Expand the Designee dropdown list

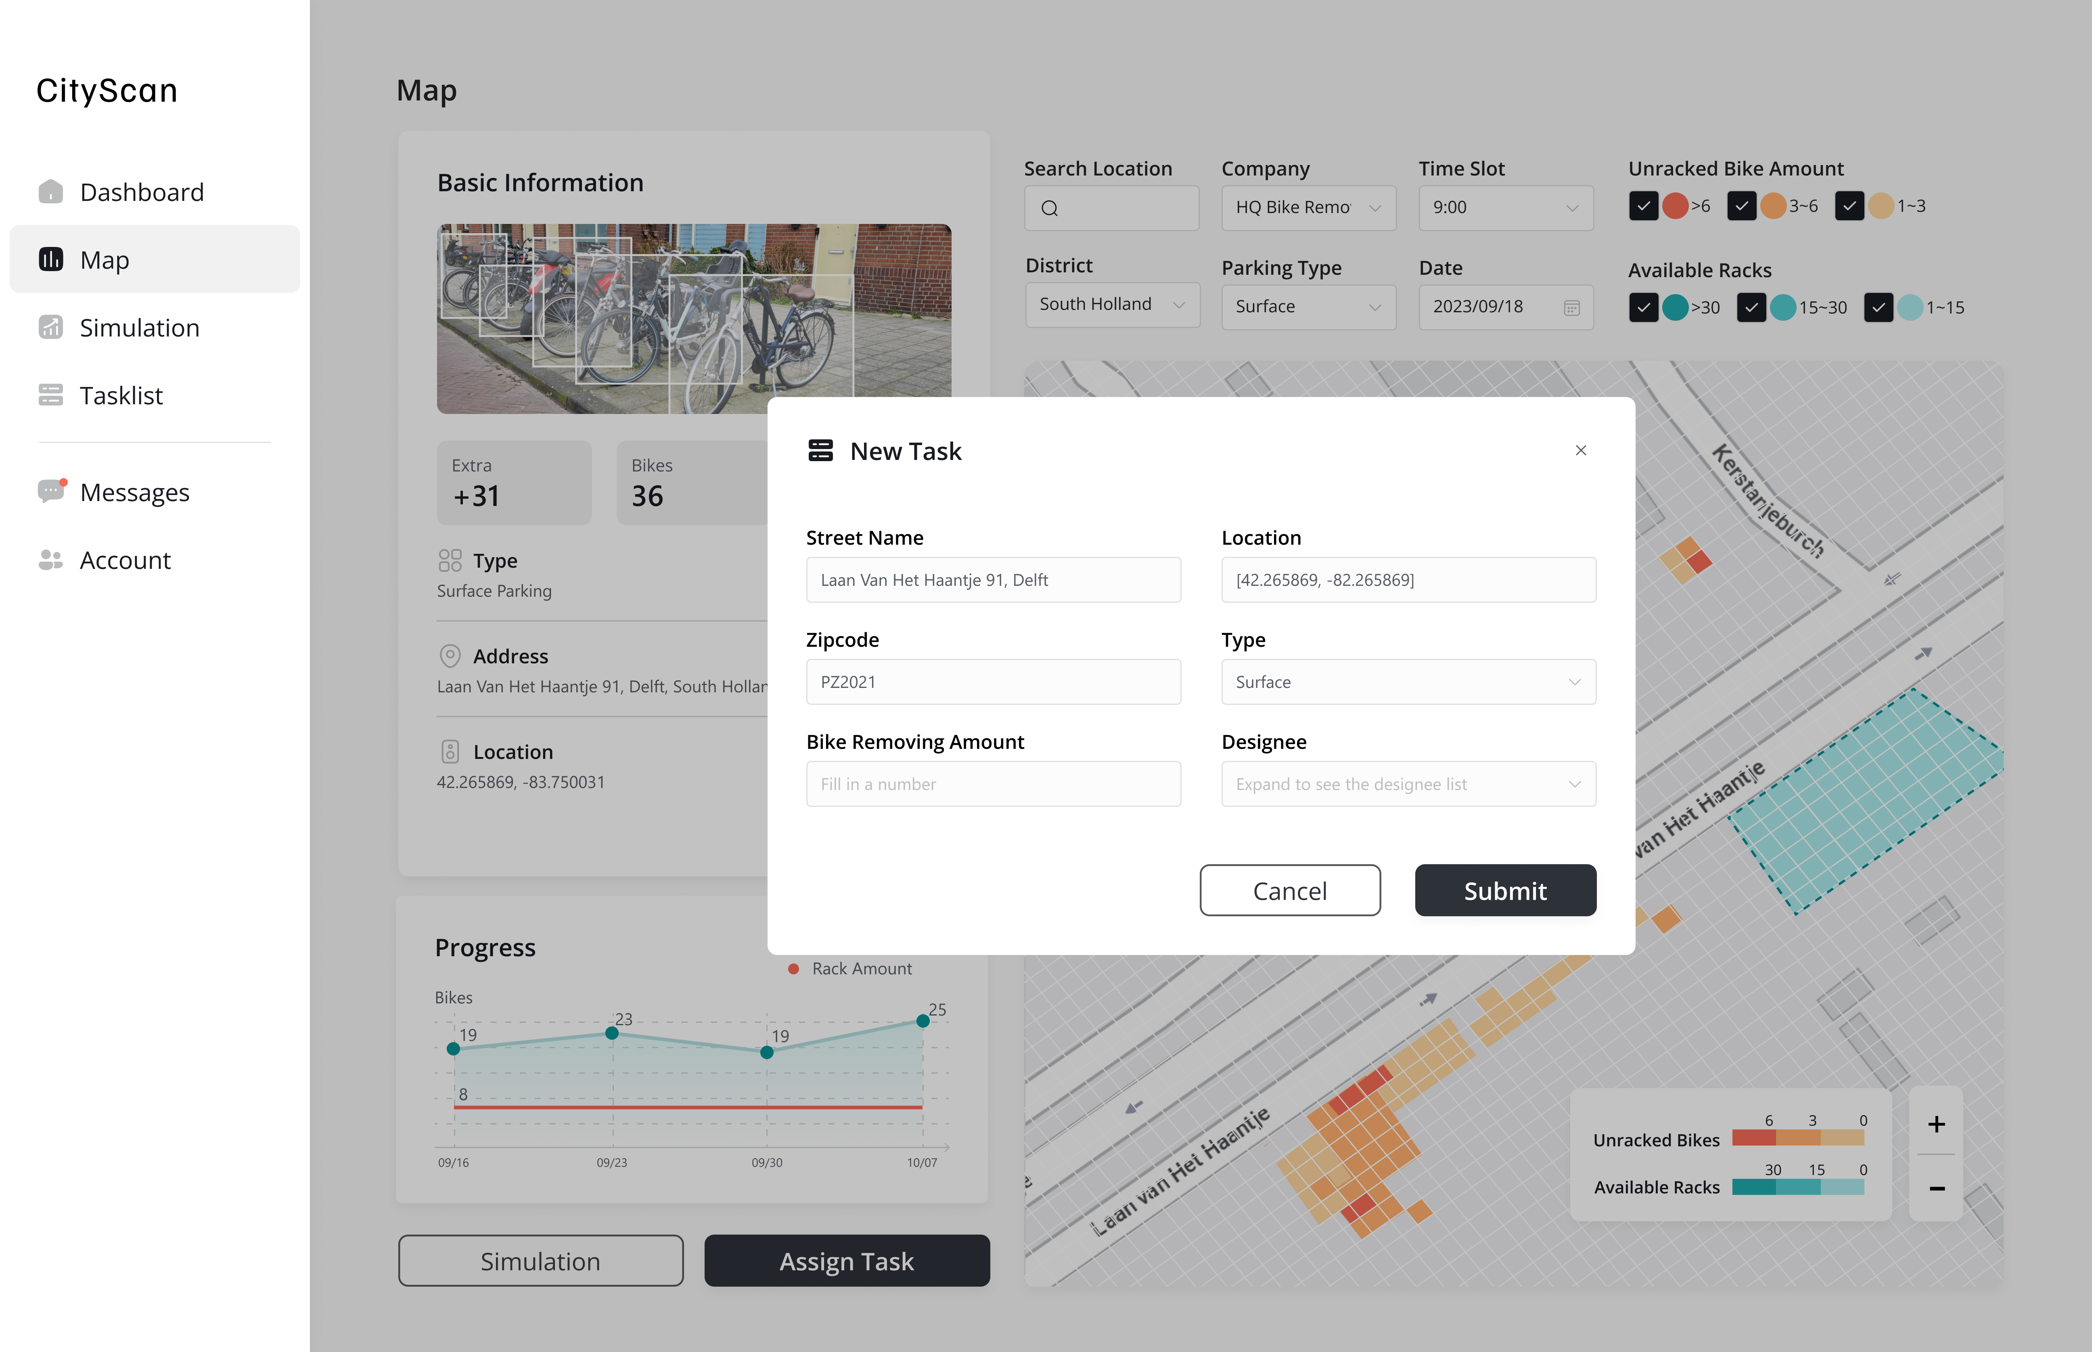coord(1408,784)
